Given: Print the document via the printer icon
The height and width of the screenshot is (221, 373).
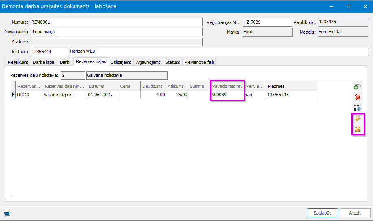Looking at the screenshot, I should (x=7, y=213).
